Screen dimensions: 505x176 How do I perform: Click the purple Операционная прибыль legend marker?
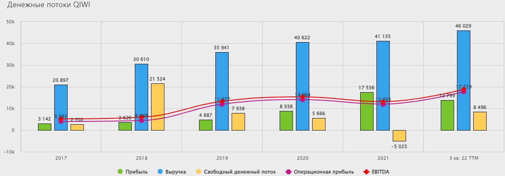click(288, 171)
